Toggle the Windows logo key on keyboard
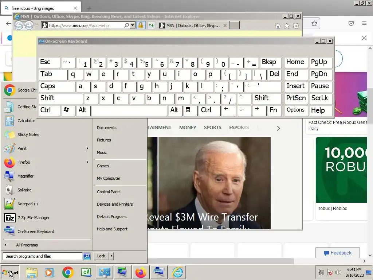 [68, 110]
